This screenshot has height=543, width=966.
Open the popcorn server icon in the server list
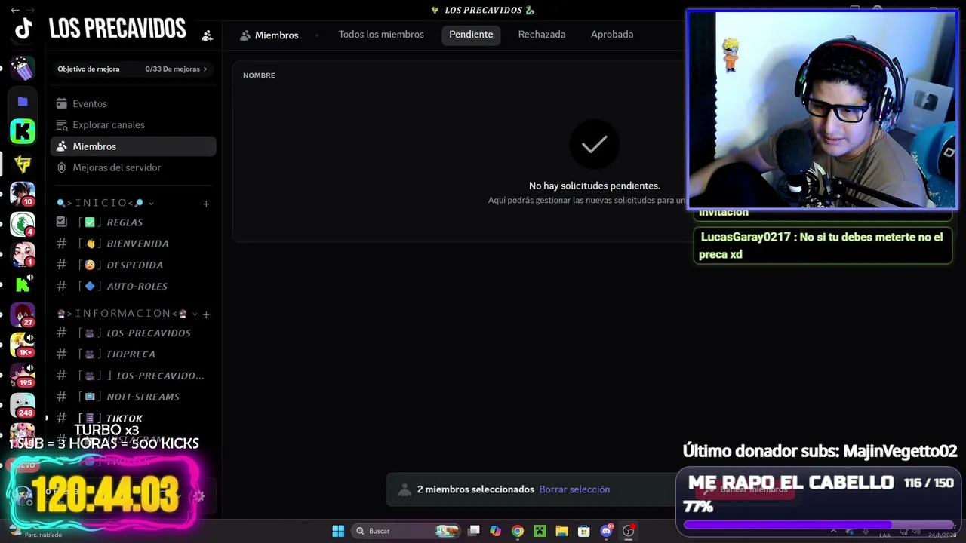tap(23, 69)
